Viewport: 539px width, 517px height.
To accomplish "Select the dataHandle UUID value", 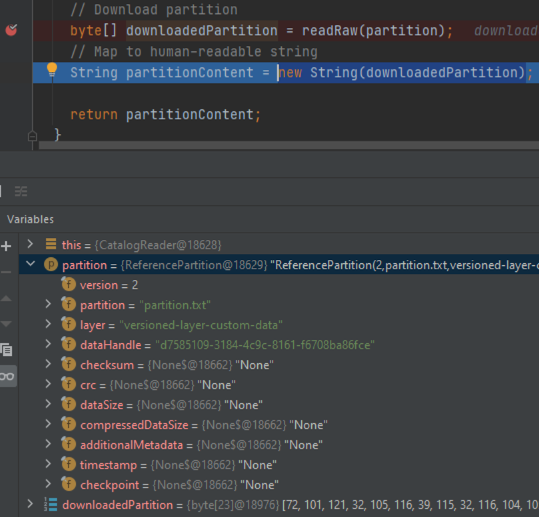I will [x=265, y=345].
